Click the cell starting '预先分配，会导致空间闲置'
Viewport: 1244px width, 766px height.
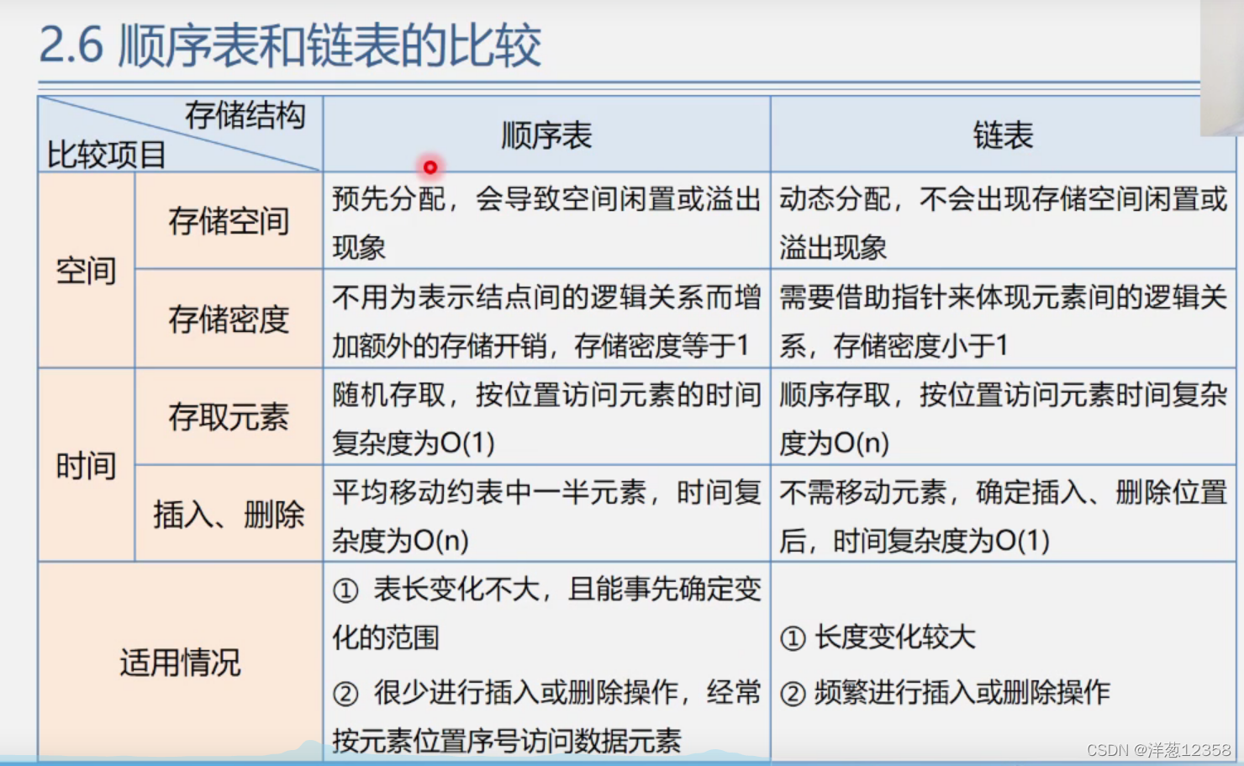click(x=546, y=221)
